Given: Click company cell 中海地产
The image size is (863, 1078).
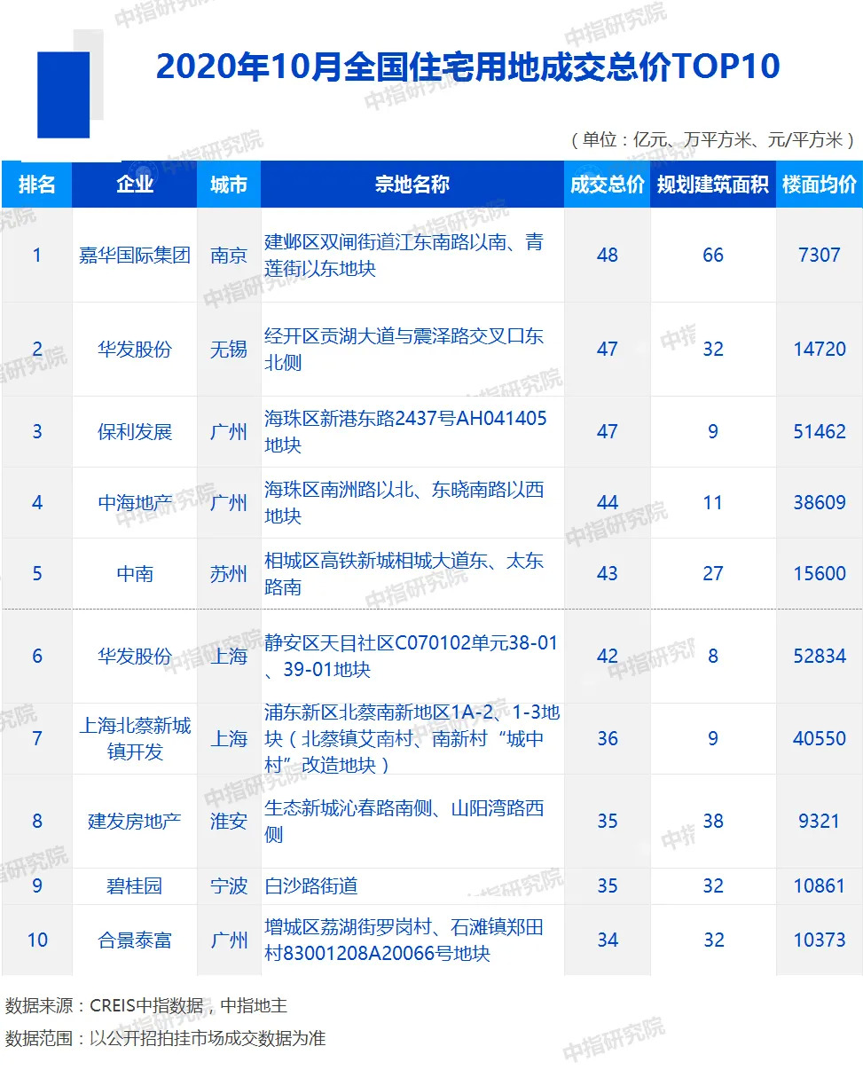Looking at the screenshot, I should click(135, 503).
